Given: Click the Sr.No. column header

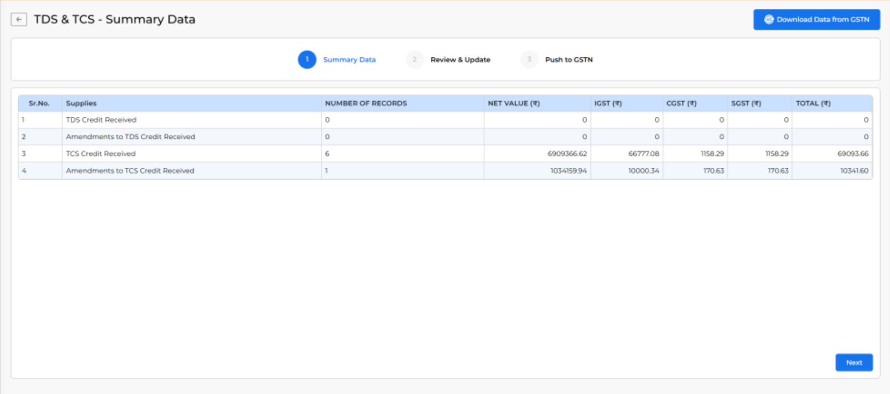Looking at the screenshot, I should (x=40, y=103).
